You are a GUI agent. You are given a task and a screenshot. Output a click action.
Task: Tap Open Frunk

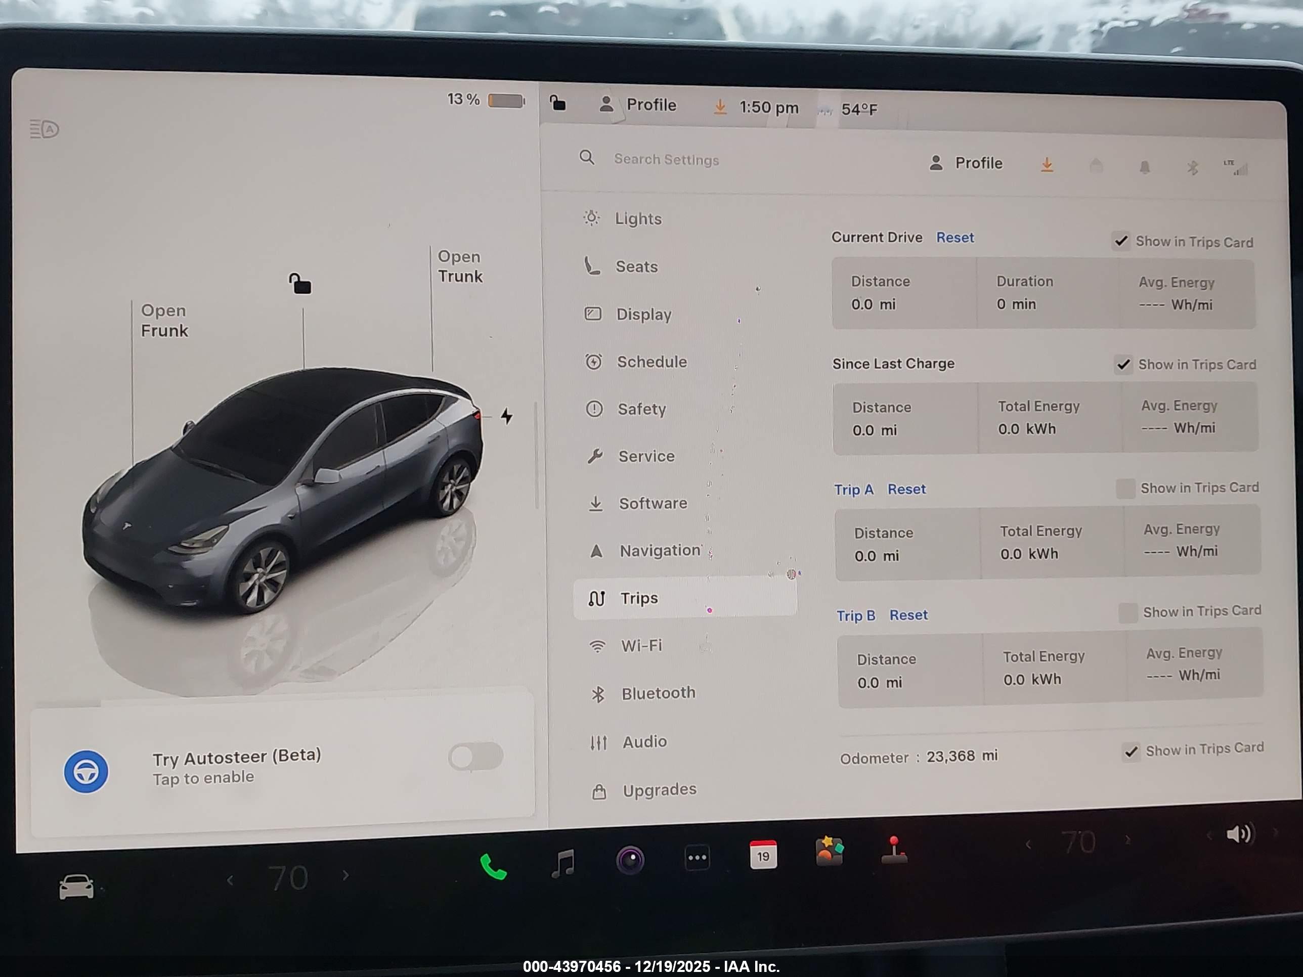164,321
